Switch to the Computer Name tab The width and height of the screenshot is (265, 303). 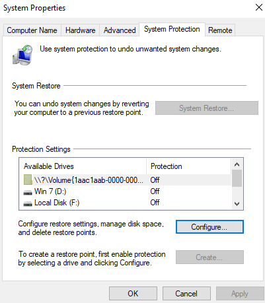(x=32, y=30)
